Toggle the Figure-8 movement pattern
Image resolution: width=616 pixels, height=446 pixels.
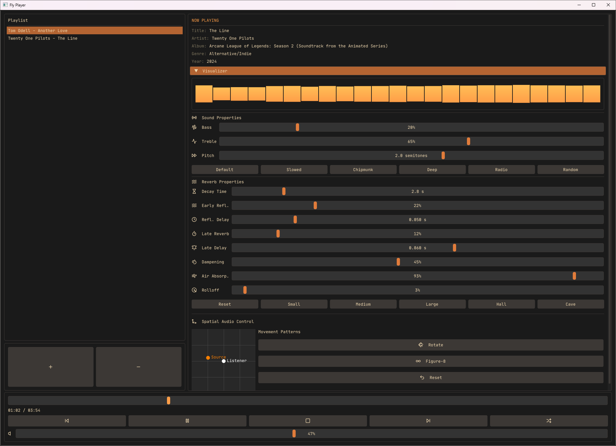click(431, 361)
